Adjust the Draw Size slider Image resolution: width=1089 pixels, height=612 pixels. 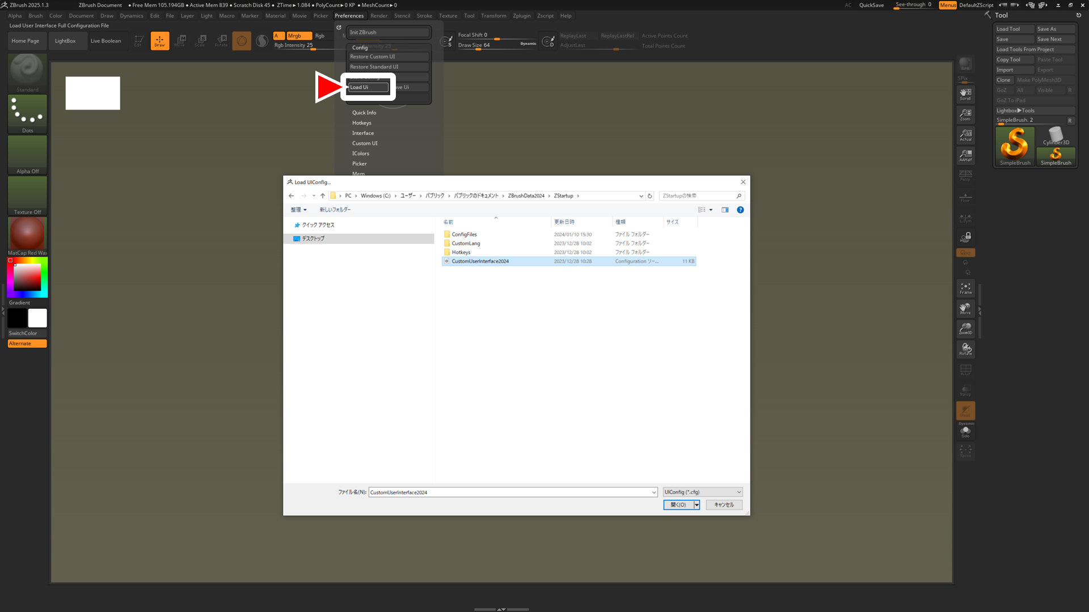coord(497,45)
